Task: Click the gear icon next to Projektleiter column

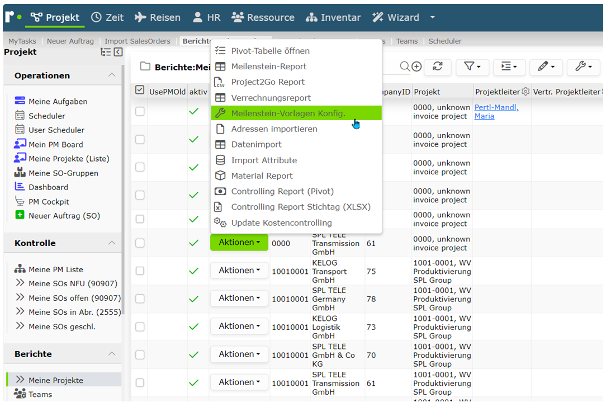Action: pos(525,92)
